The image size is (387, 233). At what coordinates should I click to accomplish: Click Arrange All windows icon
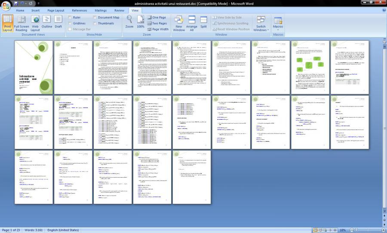pos(192,22)
